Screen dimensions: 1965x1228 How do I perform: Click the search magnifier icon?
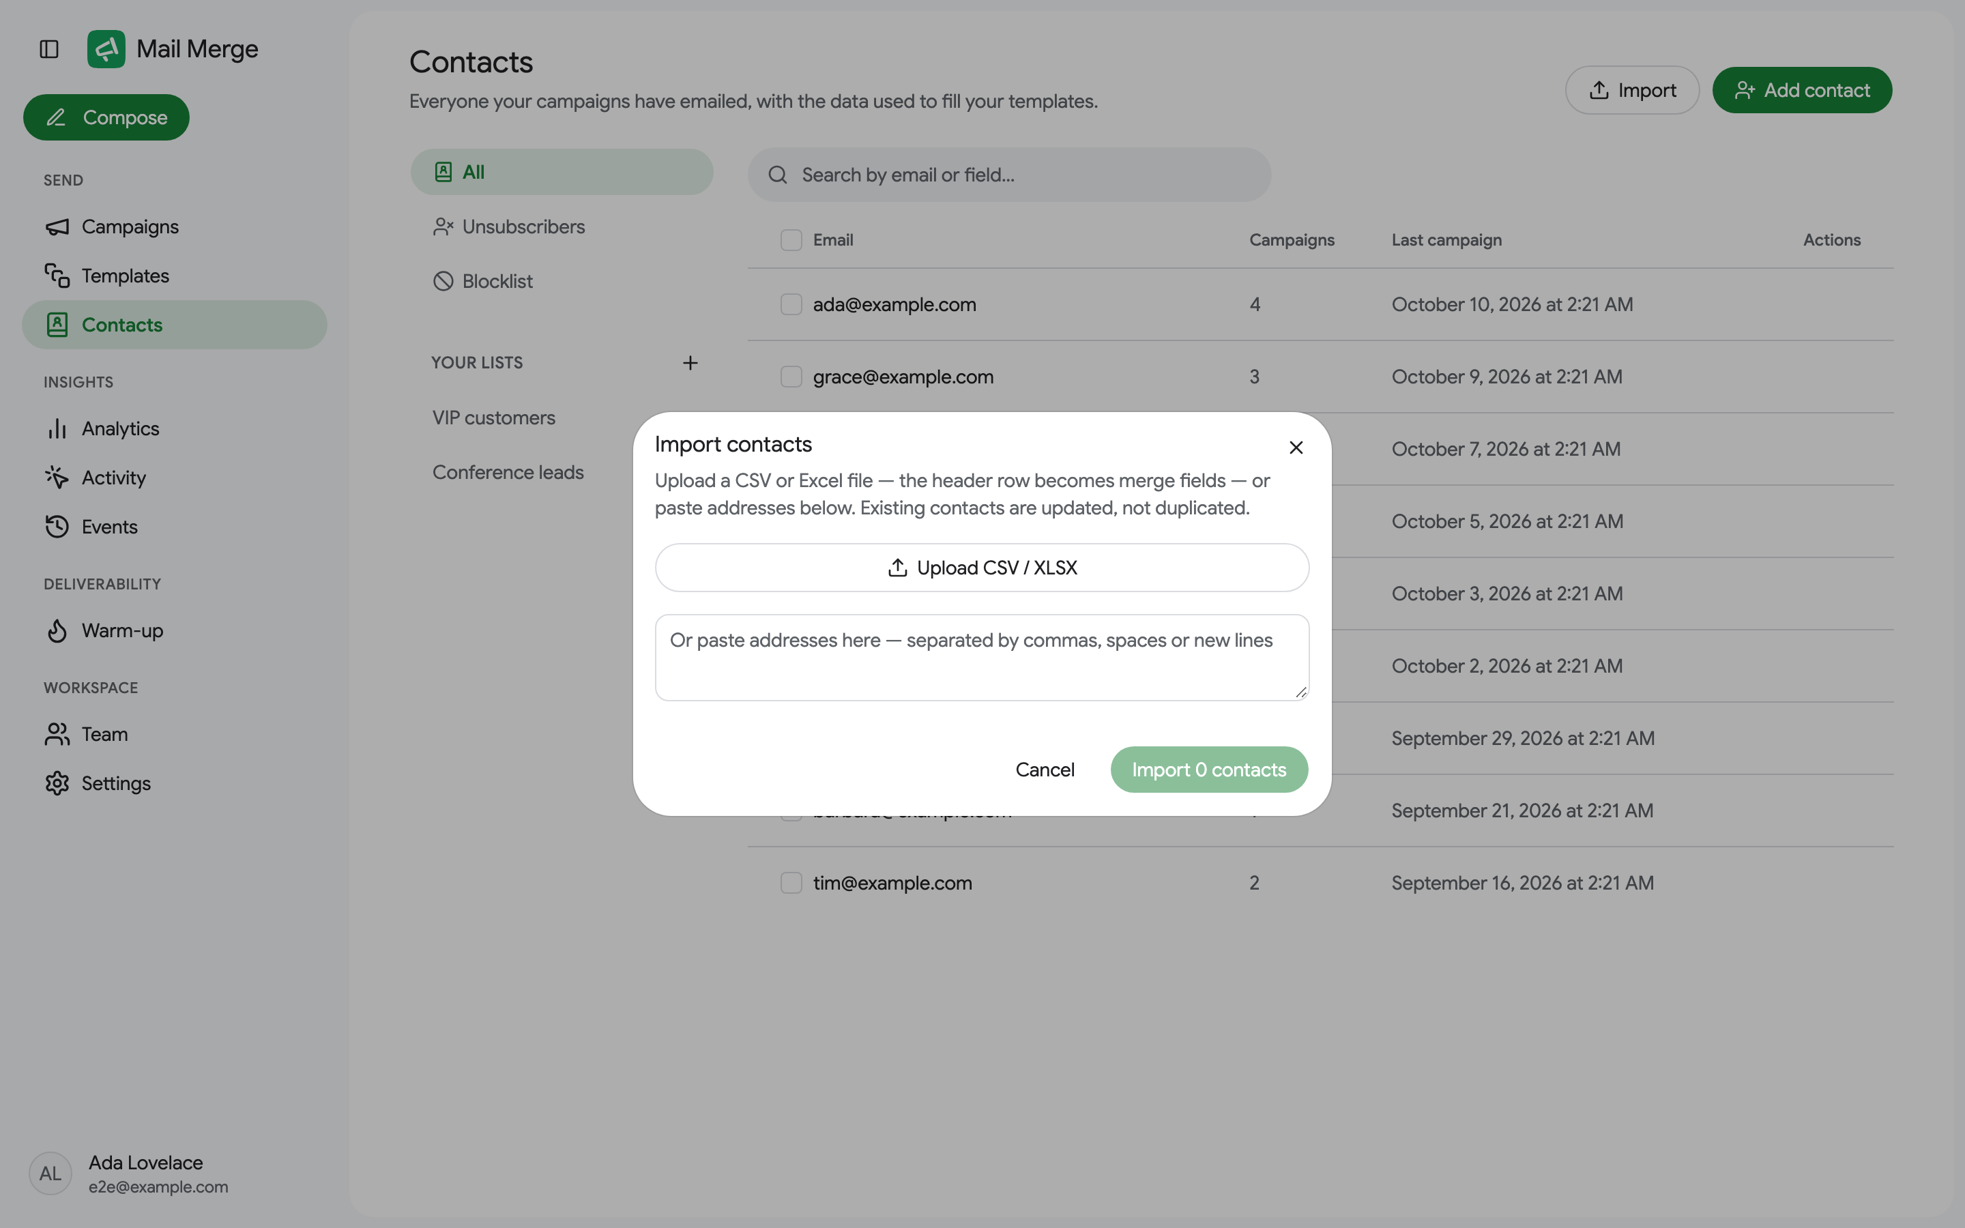(x=778, y=175)
